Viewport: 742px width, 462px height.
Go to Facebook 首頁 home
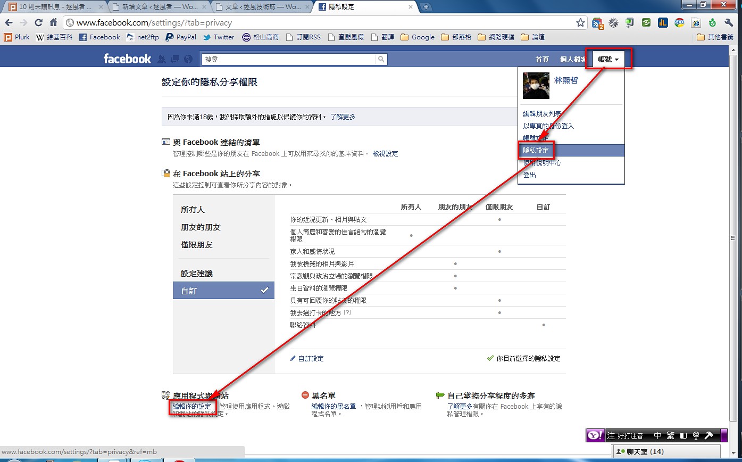tap(542, 60)
